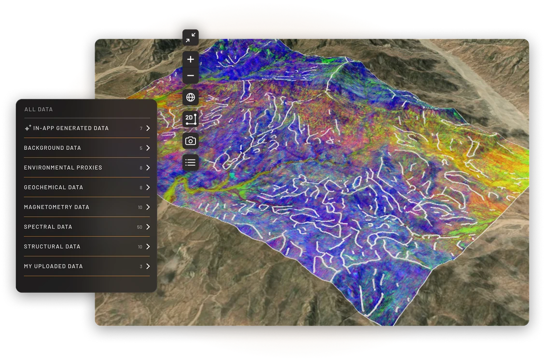The width and height of the screenshot is (560, 362).
Task: Click the count 10 on Magnetometry Data
Action: [x=140, y=207]
